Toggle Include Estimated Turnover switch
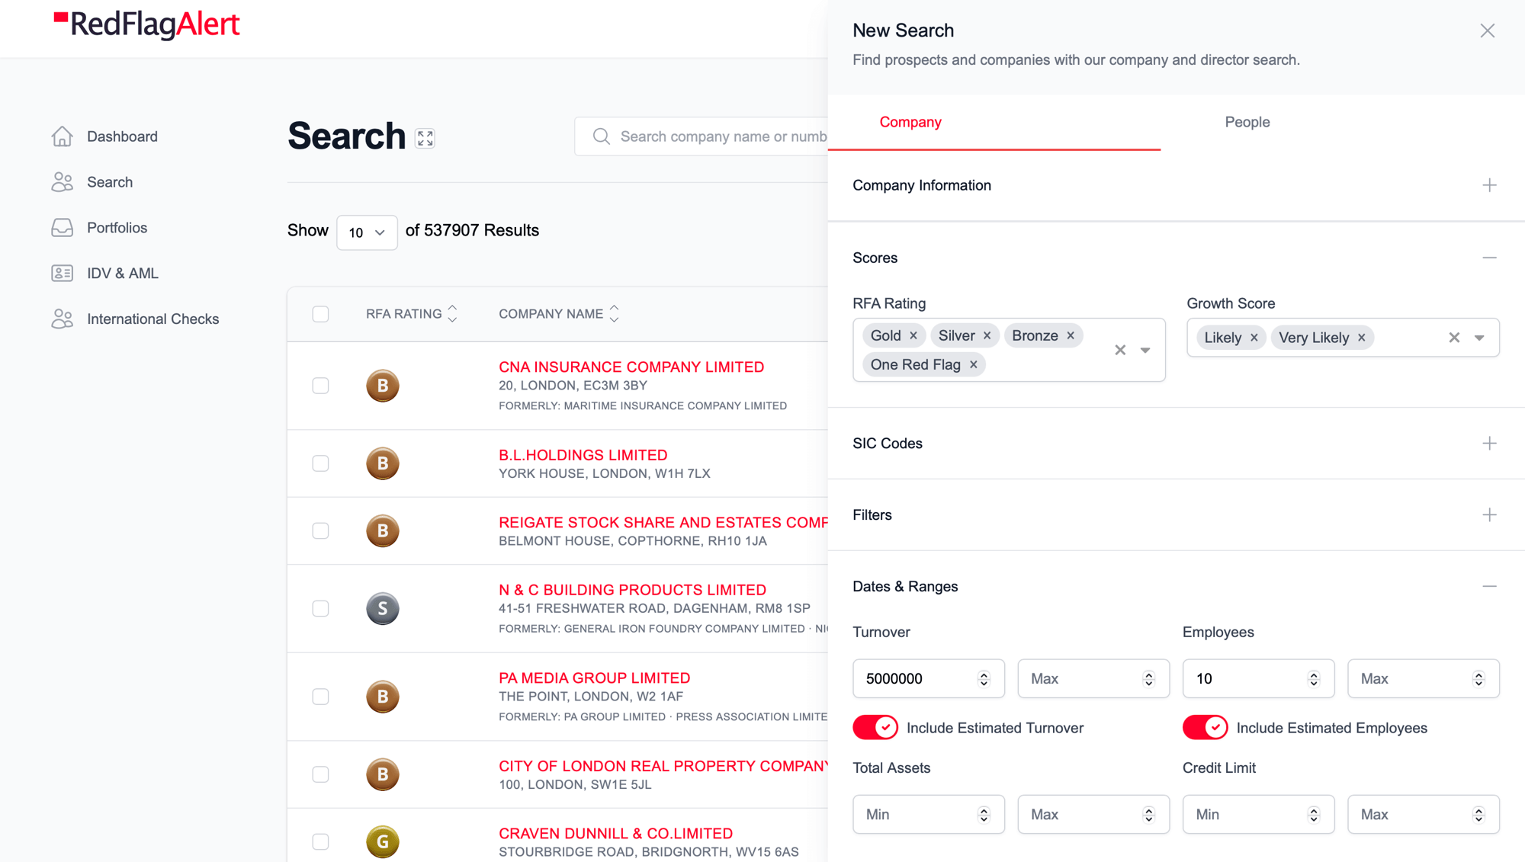Screen dimensions: 1525x862 point(875,728)
